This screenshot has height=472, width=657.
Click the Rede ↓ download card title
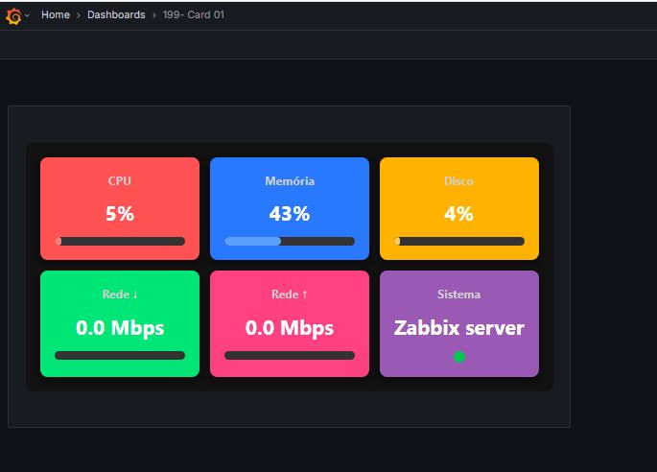click(120, 294)
